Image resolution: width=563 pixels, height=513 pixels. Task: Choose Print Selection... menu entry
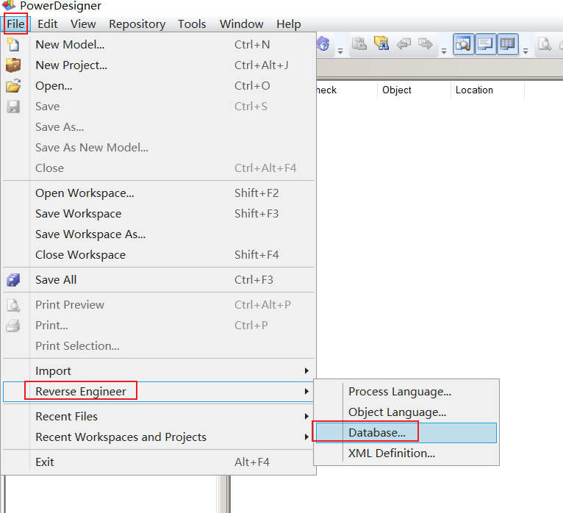159,345
